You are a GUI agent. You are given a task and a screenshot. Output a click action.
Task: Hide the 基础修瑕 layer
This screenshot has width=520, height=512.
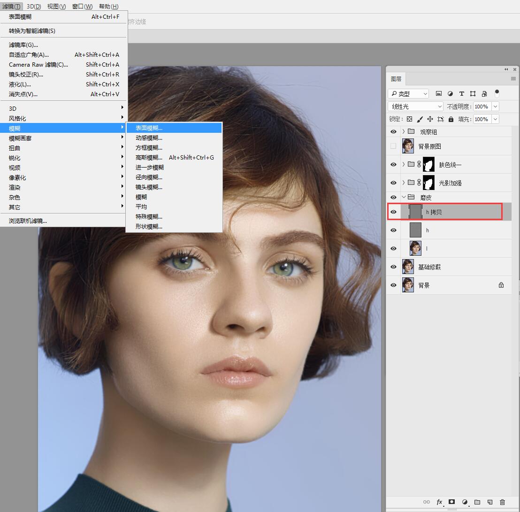(x=393, y=267)
